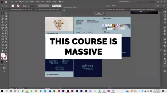Select the Free Transform tool

pyautogui.click(x=6, y=33)
